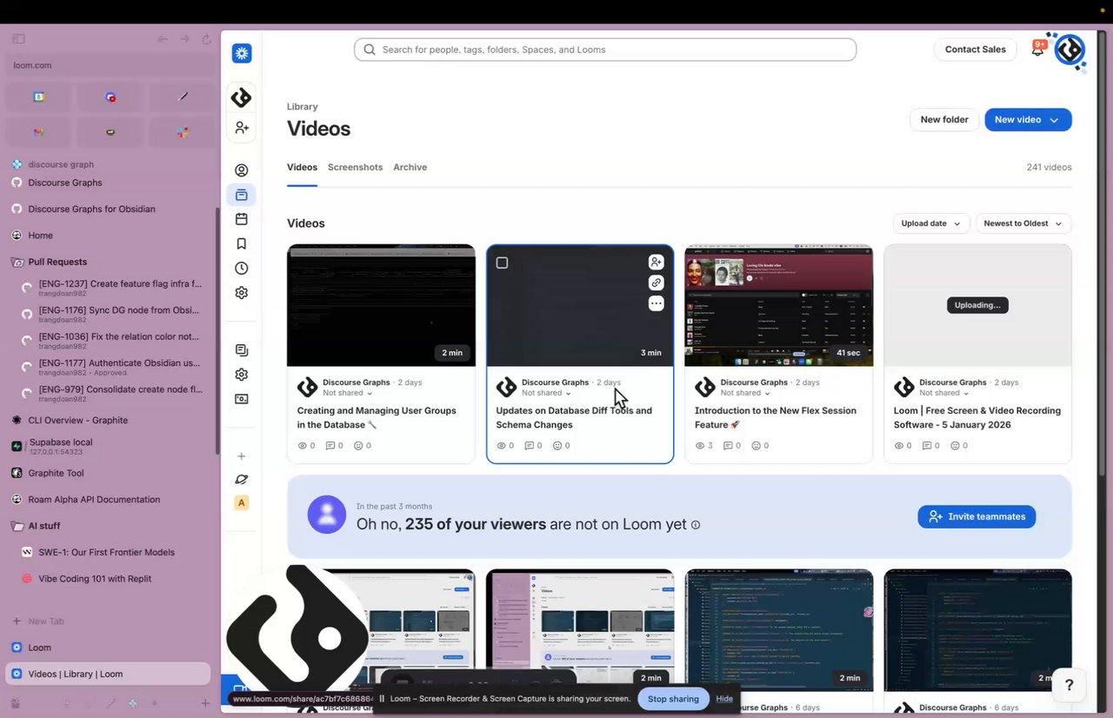Click the plus icon in Loom sidebar
The width and height of the screenshot is (1113, 718).
(x=242, y=456)
